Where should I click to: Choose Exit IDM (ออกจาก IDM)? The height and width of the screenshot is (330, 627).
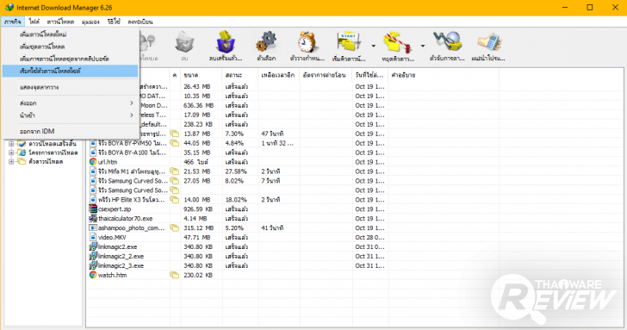(71, 131)
